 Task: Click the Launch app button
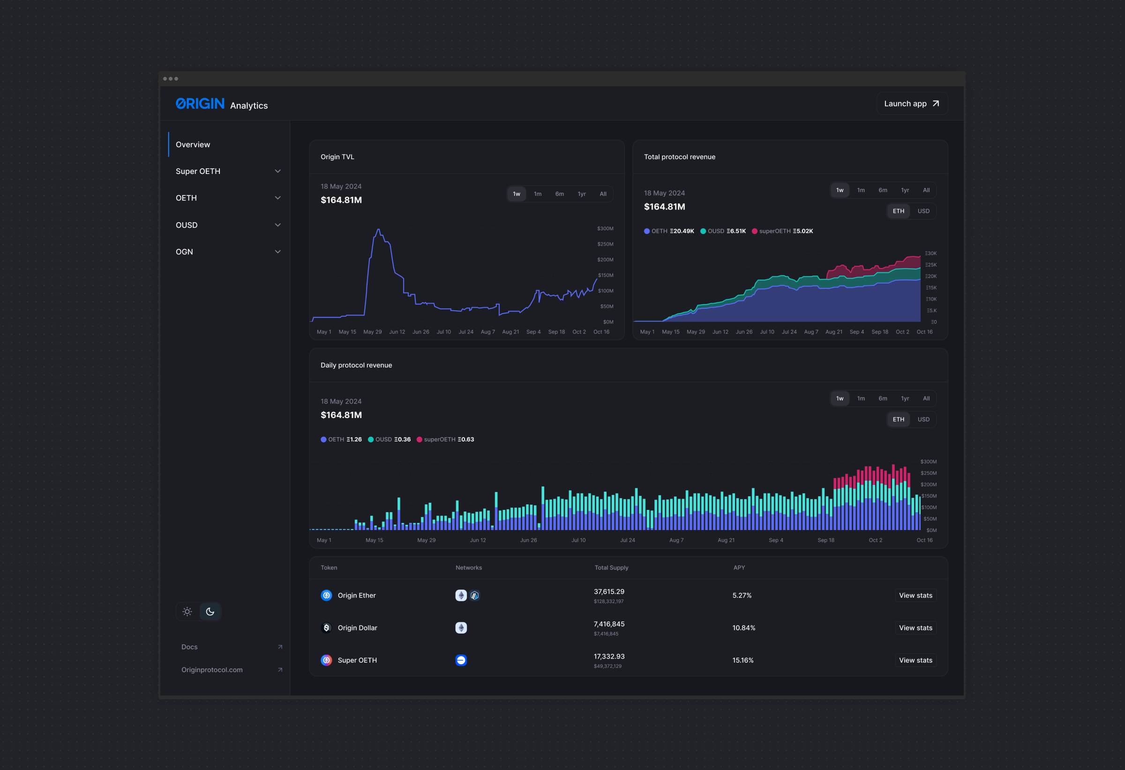[912, 104]
